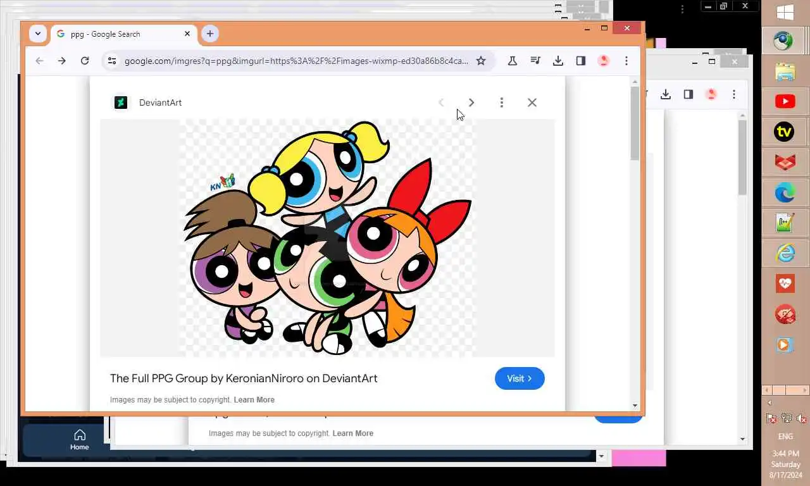Click the back window's vertical scrollbar
Screen dimensions: 810x486
743,157
